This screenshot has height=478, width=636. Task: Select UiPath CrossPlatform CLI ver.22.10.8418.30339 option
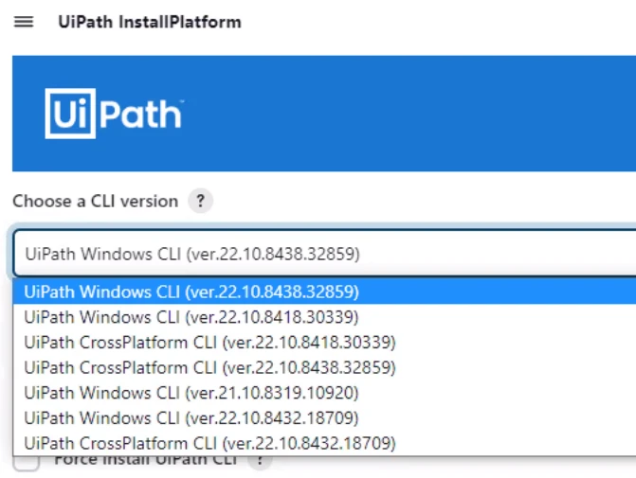pos(324,343)
